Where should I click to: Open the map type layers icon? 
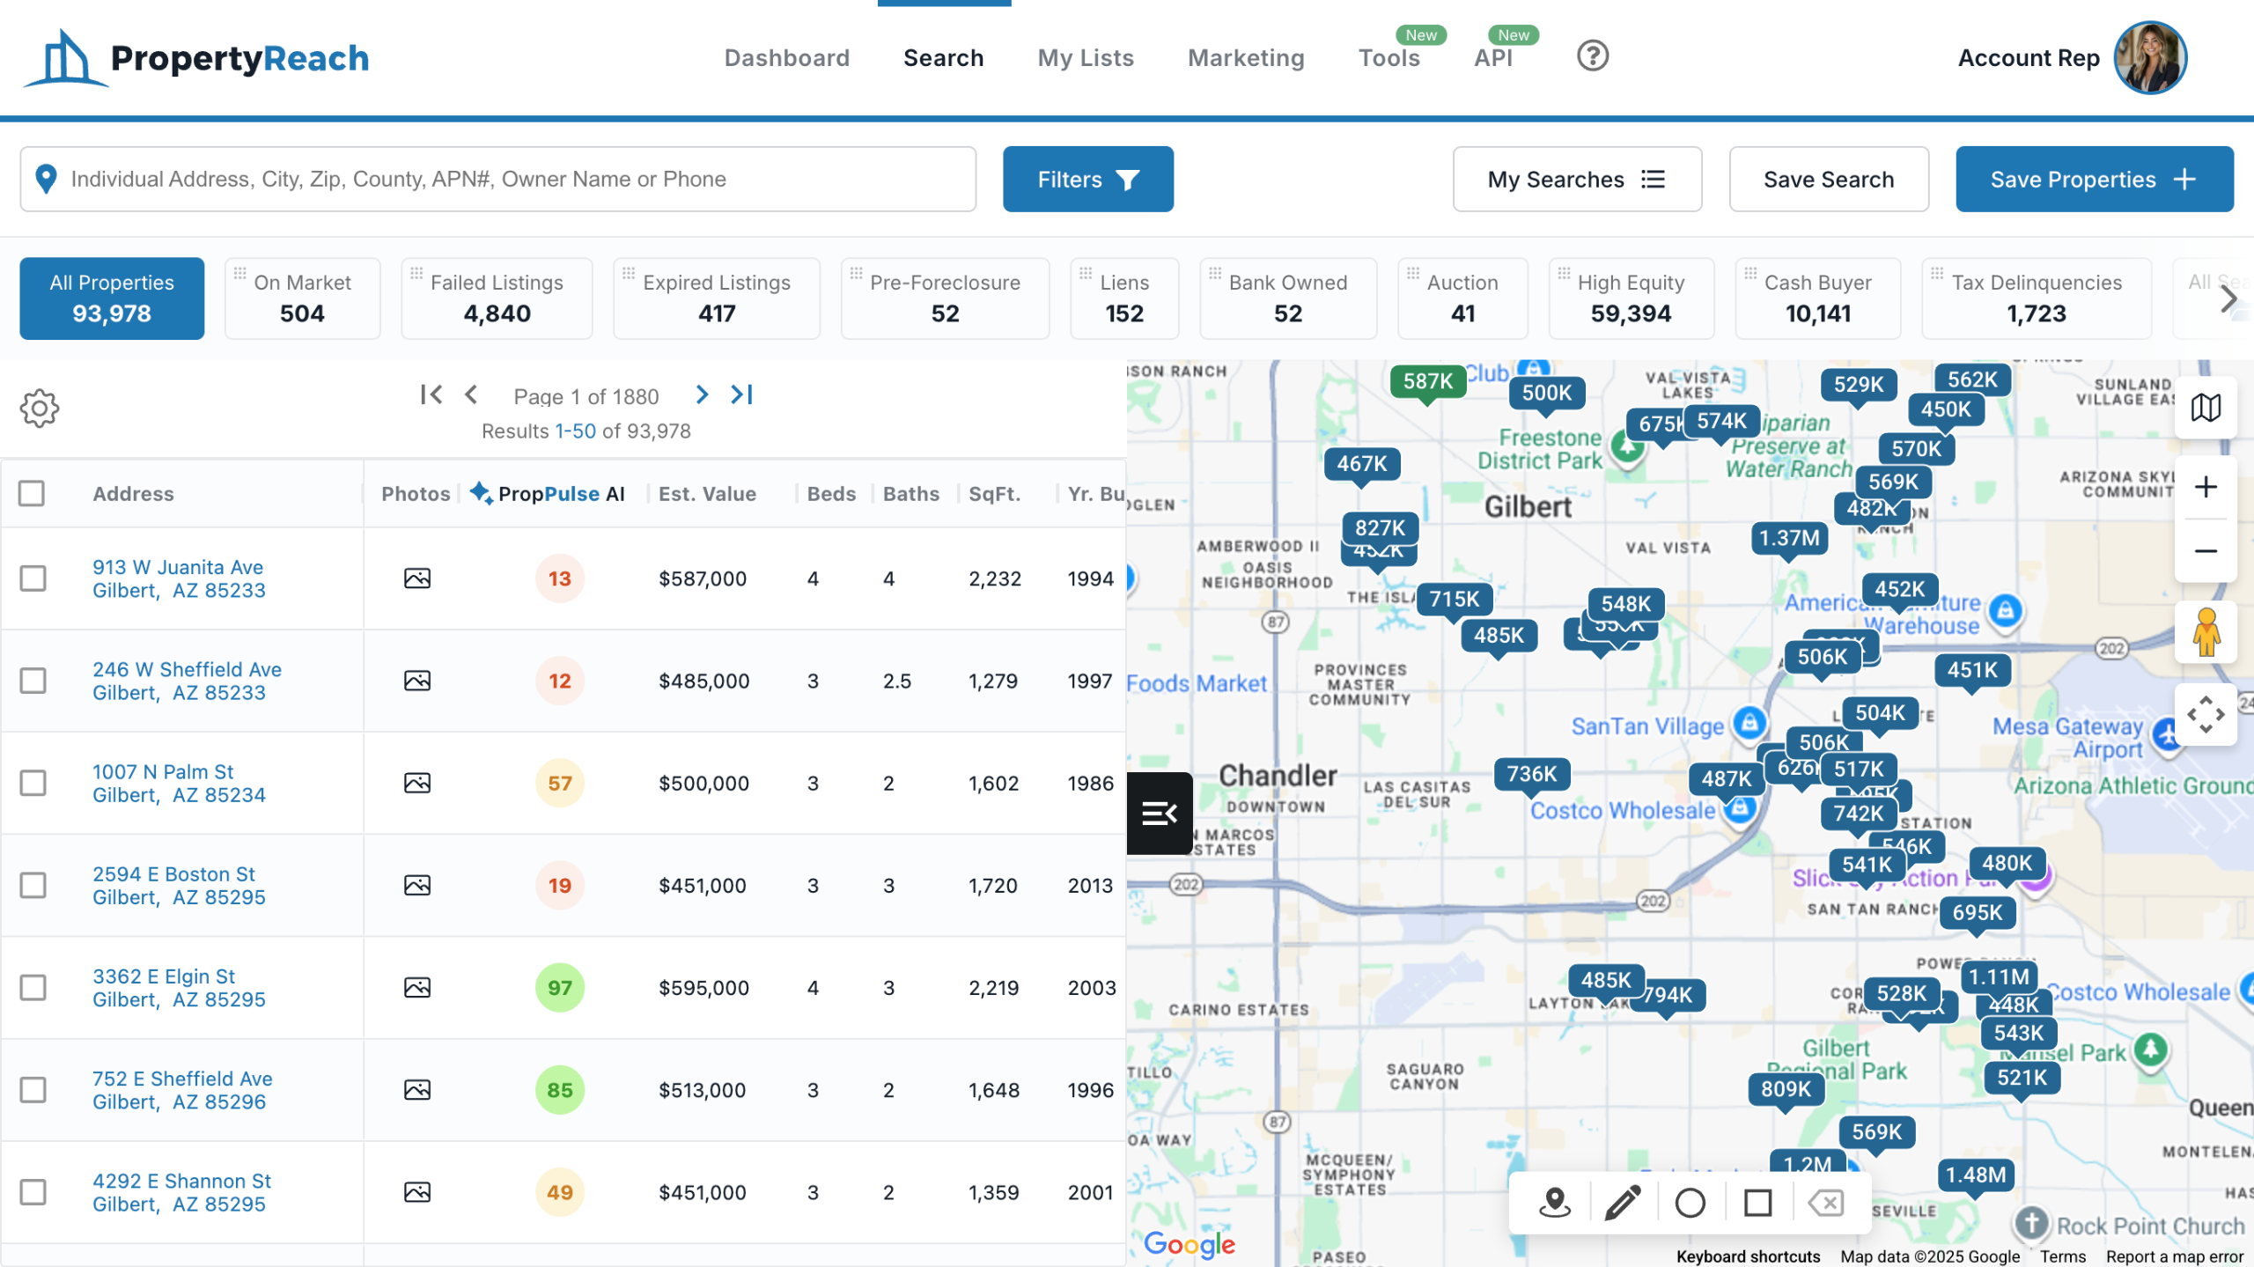click(2206, 408)
